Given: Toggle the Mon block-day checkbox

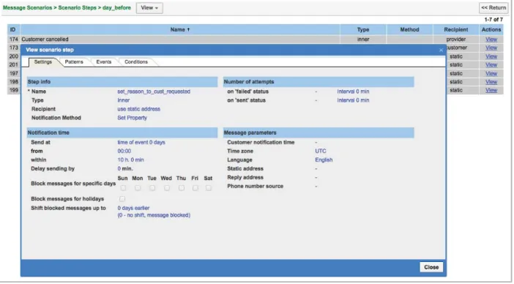Looking at the screenshot, I should tap(138, 188).
